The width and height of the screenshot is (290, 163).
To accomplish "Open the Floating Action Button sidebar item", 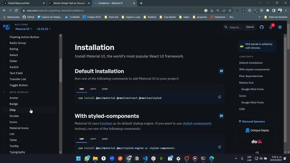I will tap(24, 37).
